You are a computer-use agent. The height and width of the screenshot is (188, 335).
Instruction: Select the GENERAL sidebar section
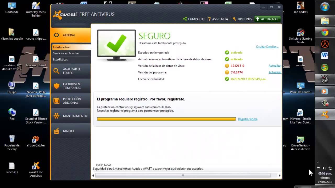(71, 35)
